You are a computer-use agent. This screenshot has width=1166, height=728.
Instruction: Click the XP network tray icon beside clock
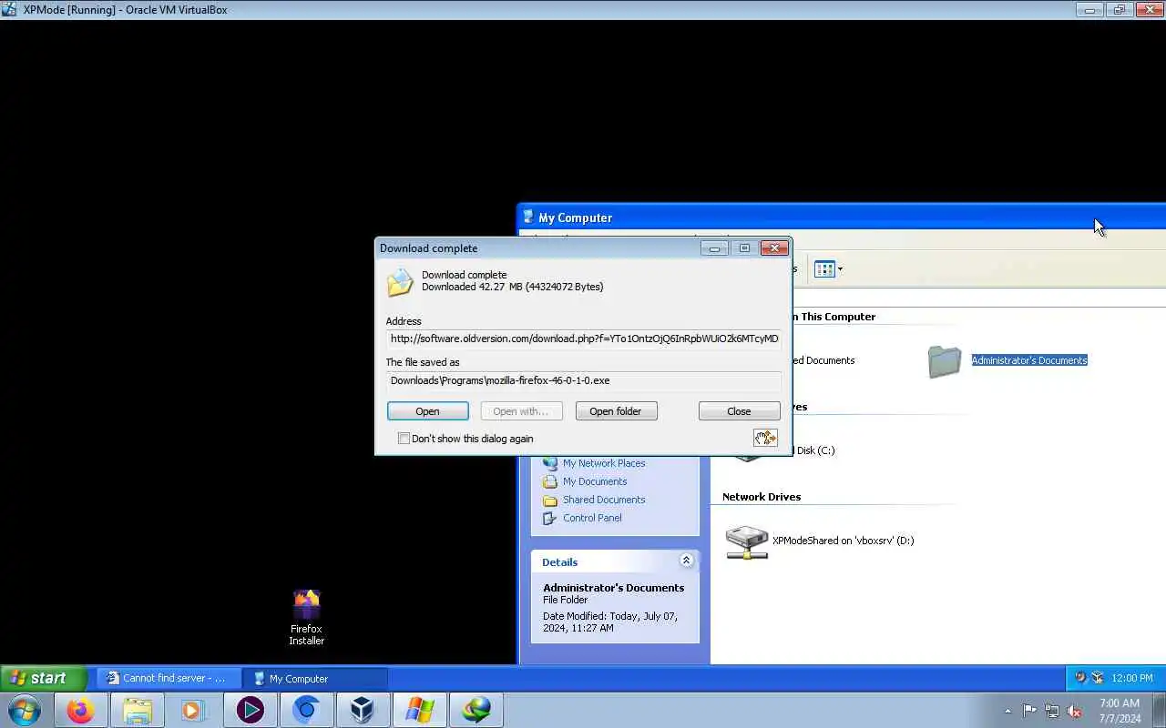1097,678
